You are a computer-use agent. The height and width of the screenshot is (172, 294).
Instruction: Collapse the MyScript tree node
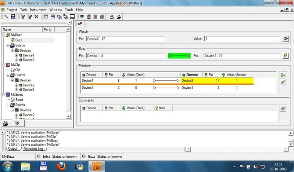4,95
